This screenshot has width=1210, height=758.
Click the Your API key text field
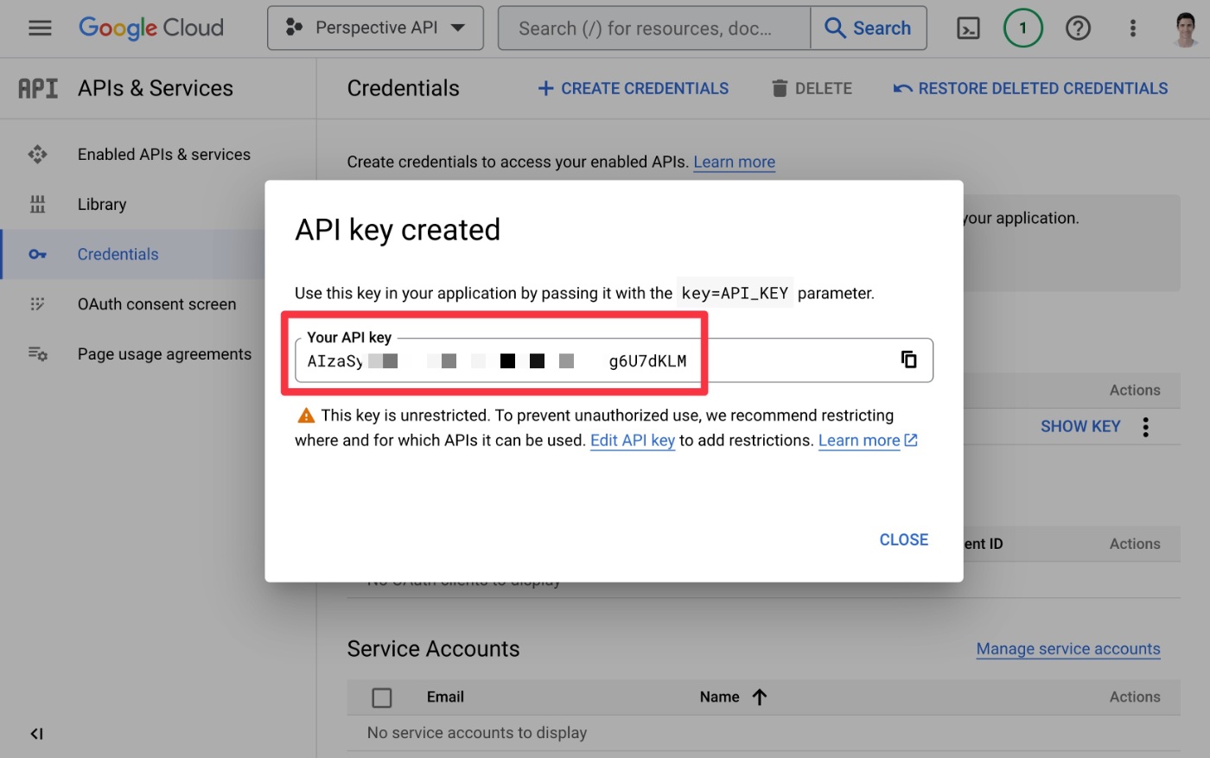(614, 360)
